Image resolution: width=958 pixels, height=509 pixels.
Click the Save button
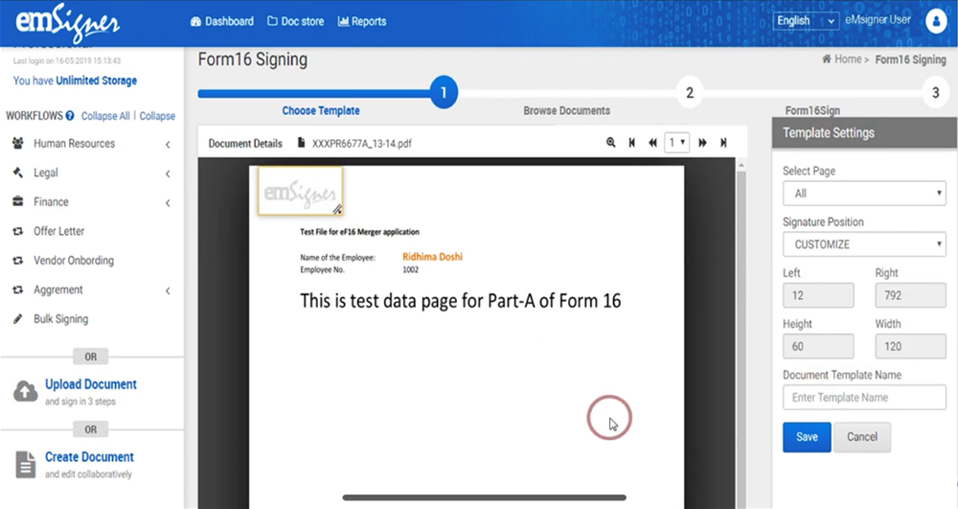pyautogui.click(x=807, y=437)
